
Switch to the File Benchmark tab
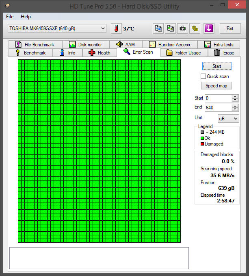[35, 45]
